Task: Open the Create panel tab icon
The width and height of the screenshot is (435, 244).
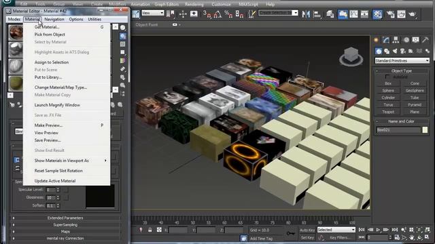Action: (x=377, y=40)
